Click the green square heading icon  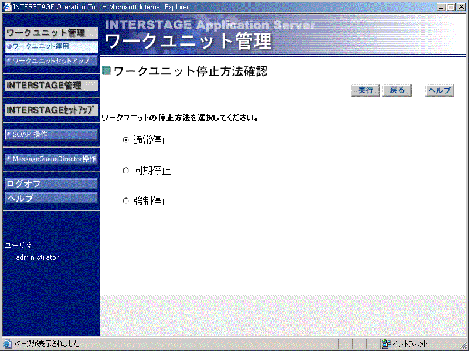tap(106, 71)
